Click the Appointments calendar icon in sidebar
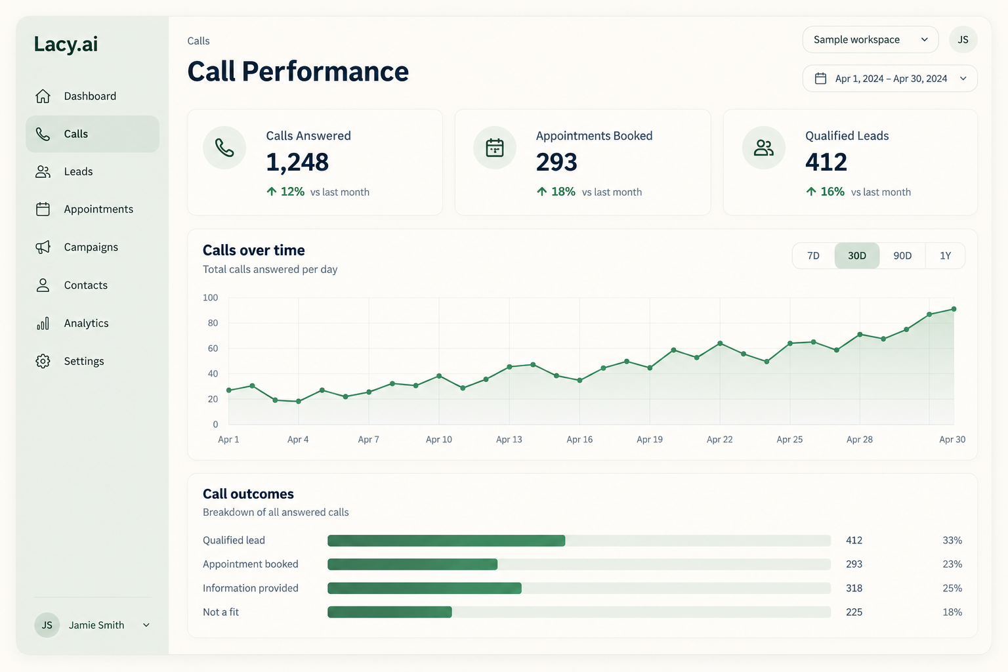1008x672 pixels. 43,209
